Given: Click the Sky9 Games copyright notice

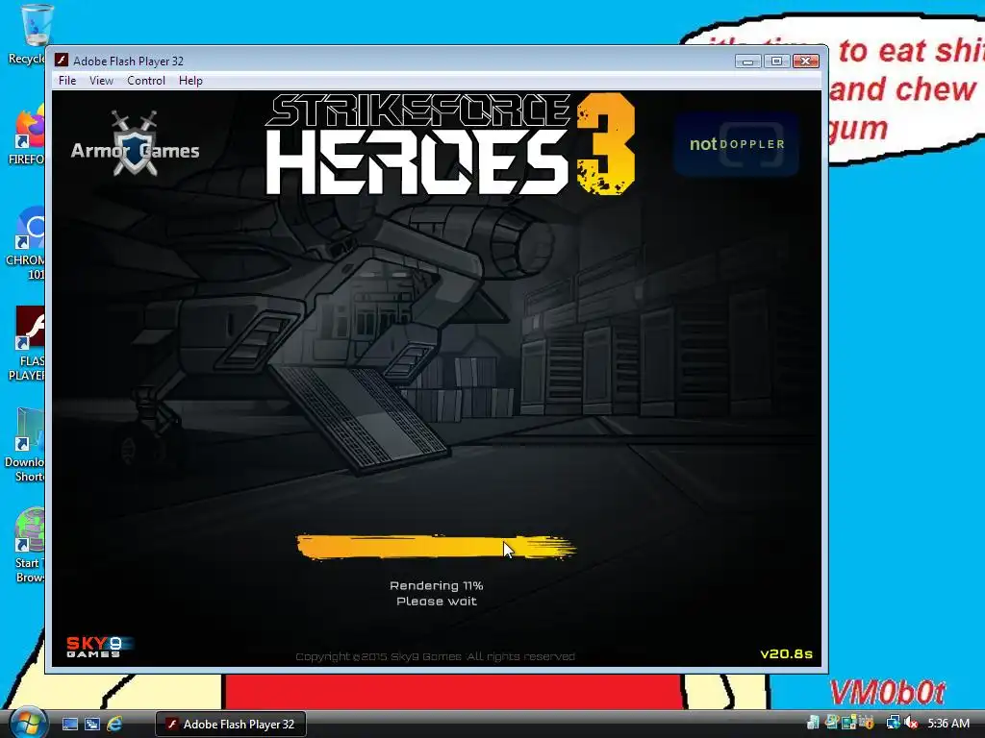Looking at the screenshot, I should point(436,656).
